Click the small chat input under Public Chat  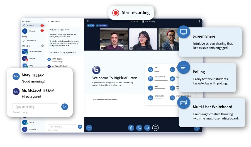[62, 127]
